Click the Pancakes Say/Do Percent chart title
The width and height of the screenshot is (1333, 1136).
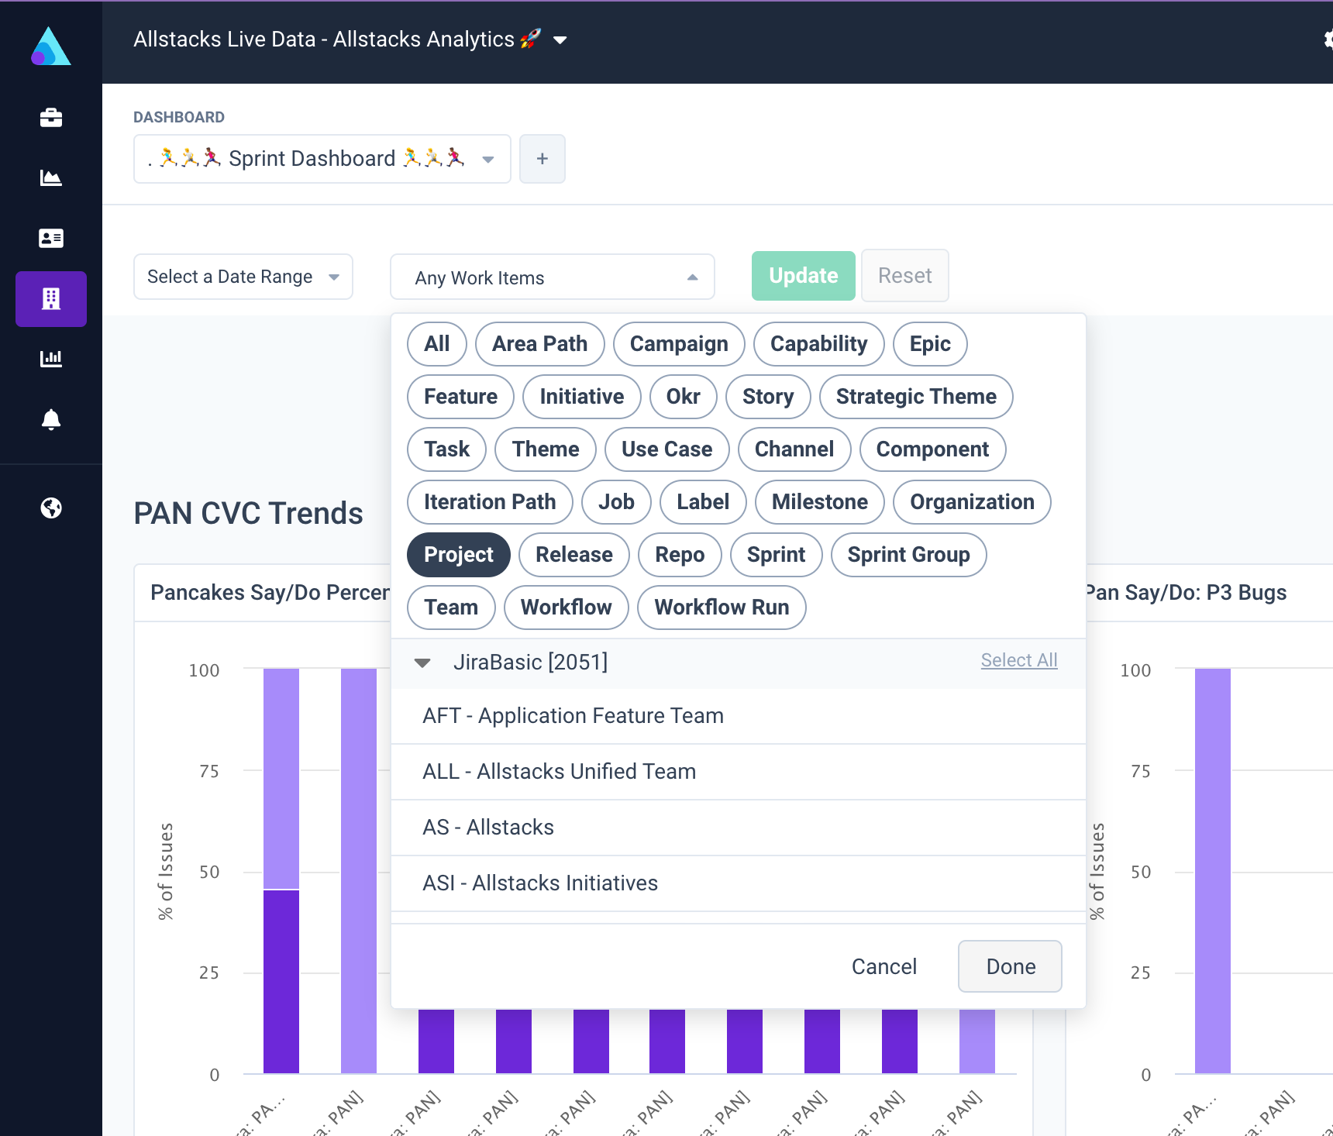(270, 593)
